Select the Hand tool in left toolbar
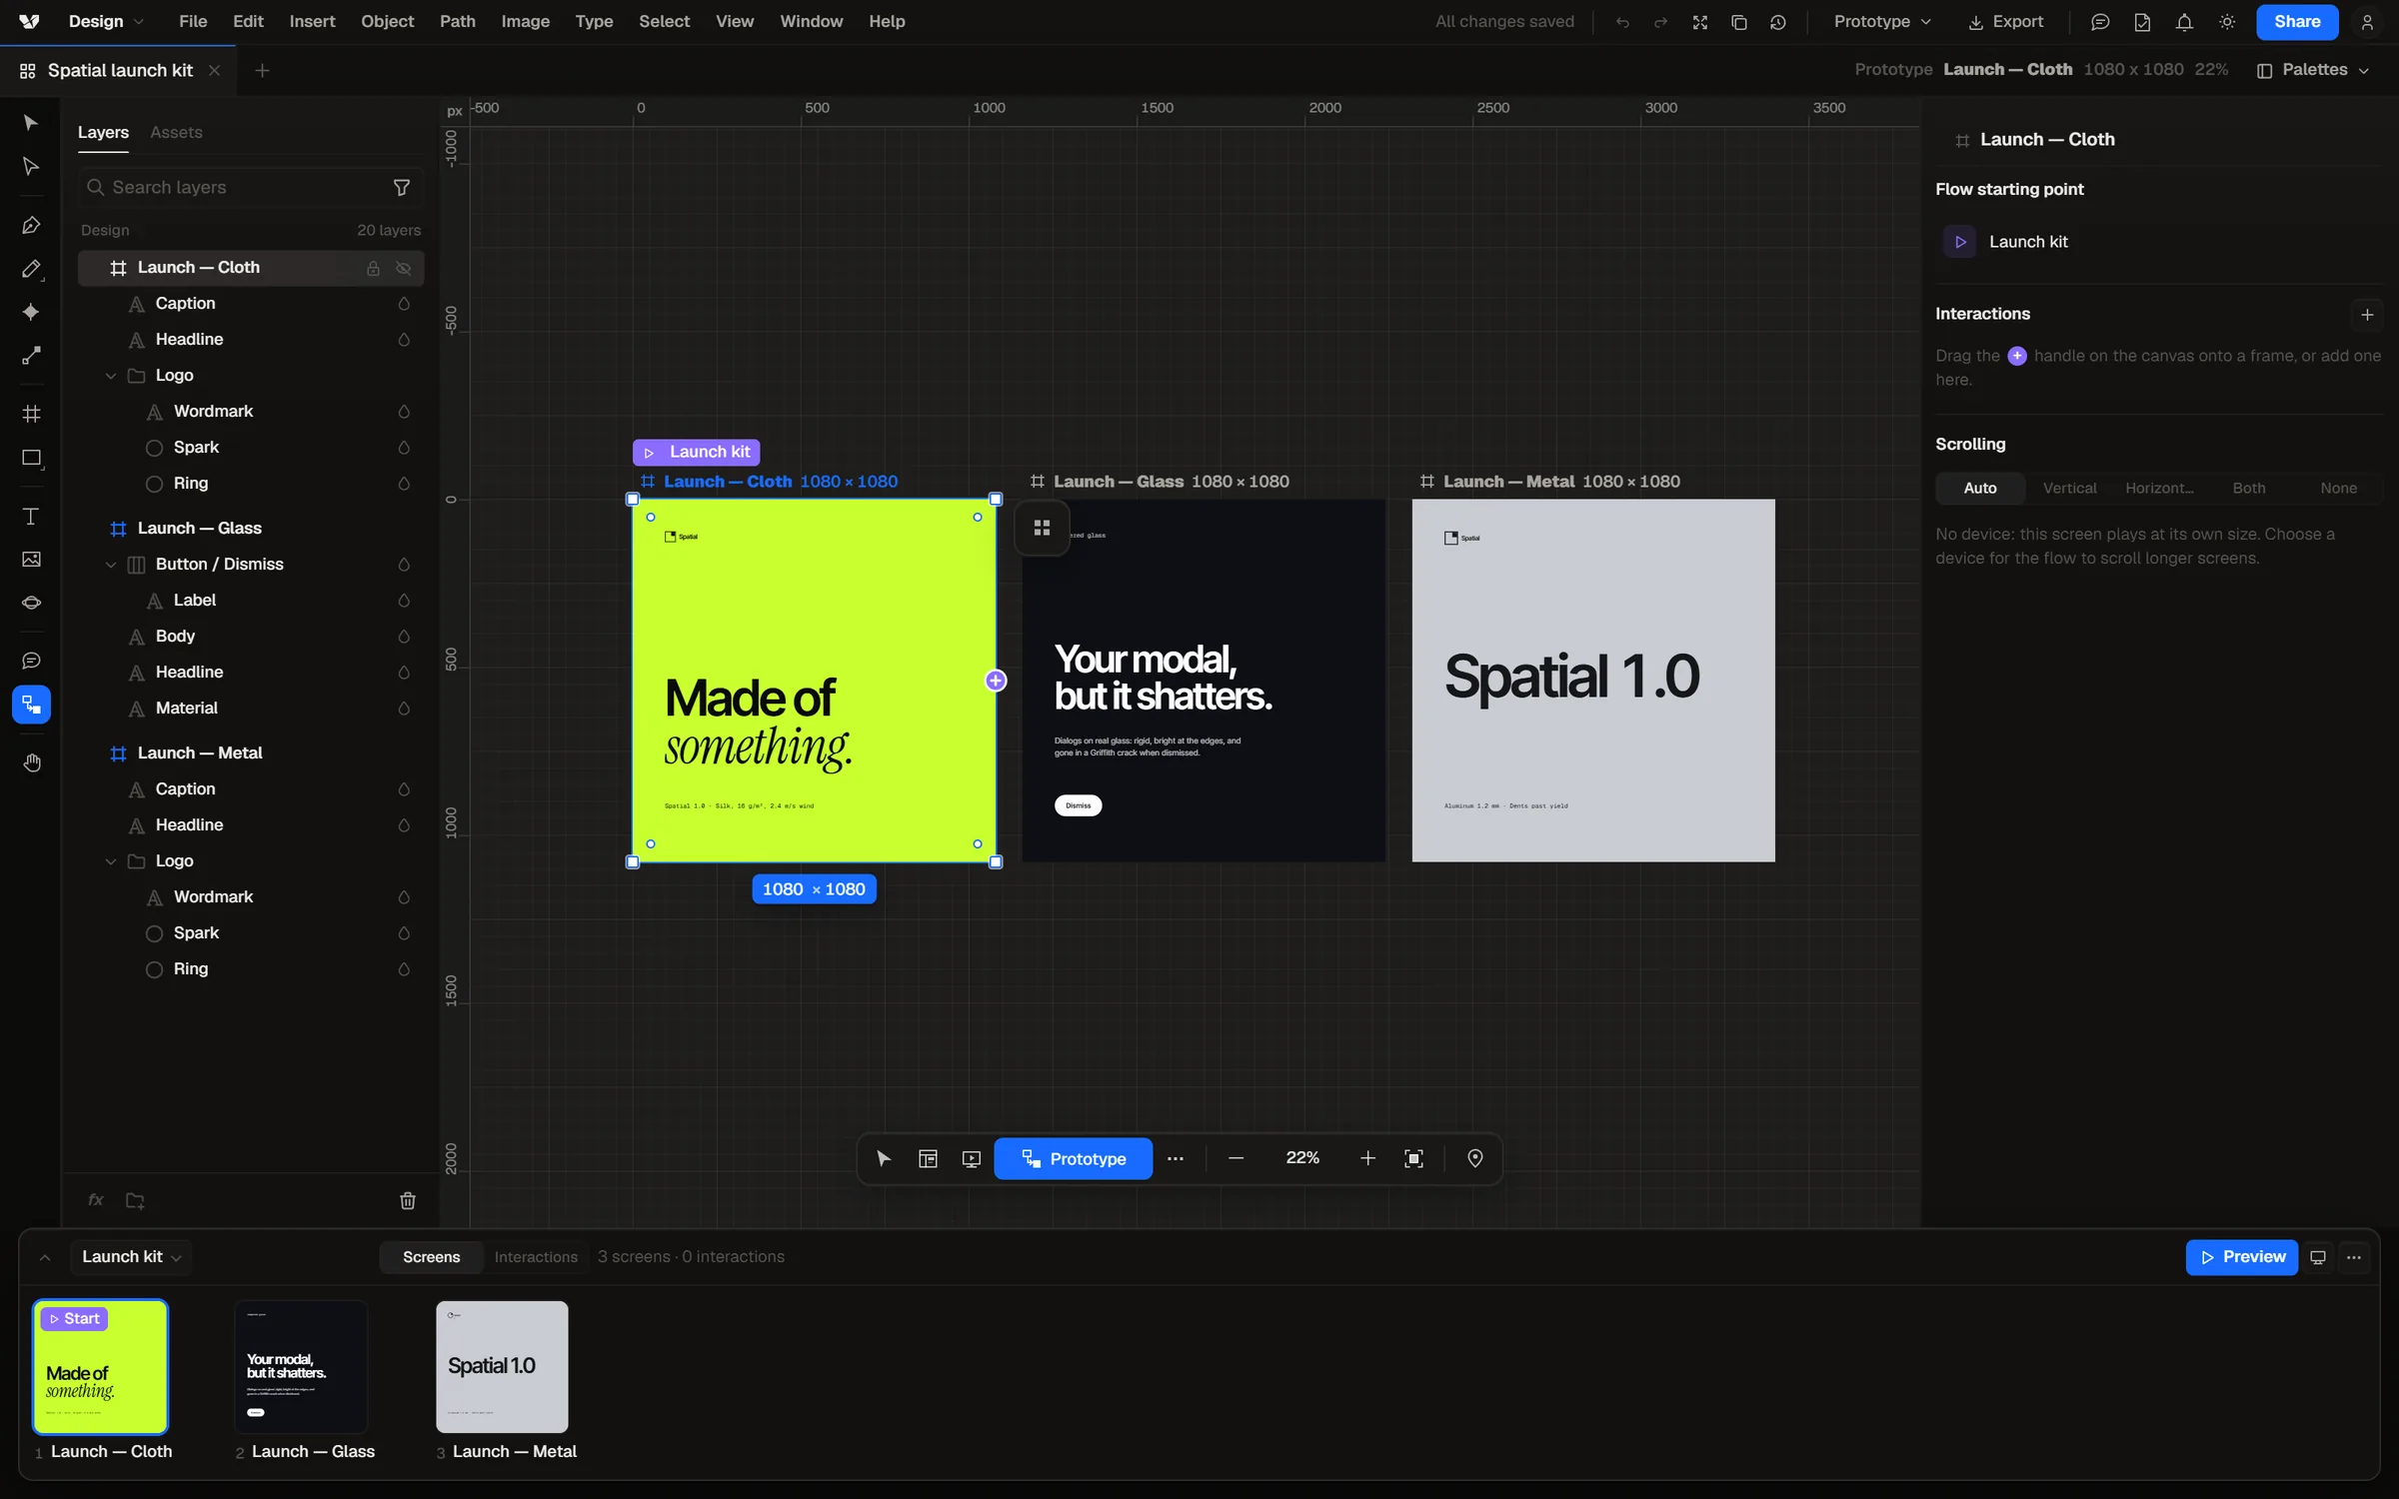The image size is (2399, 1499). tap(31, 763)
